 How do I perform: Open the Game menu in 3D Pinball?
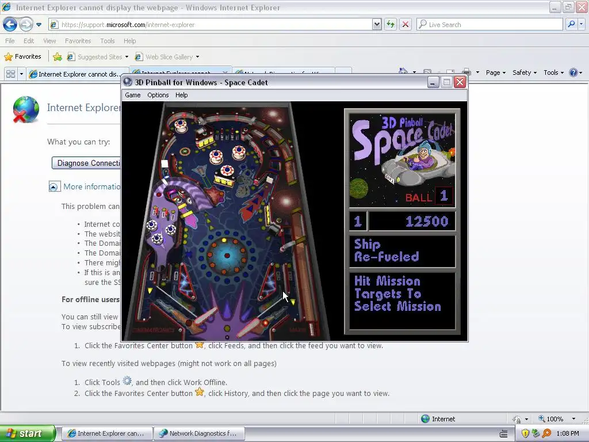tap(133, 95)
